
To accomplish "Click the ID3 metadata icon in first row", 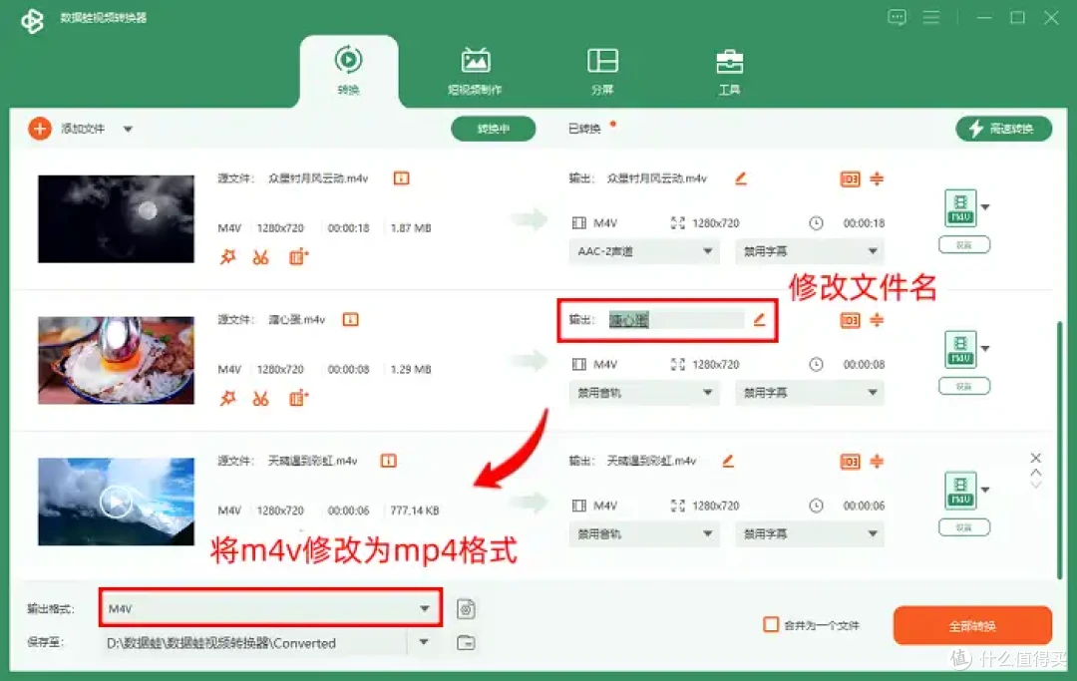I will 851,179.
